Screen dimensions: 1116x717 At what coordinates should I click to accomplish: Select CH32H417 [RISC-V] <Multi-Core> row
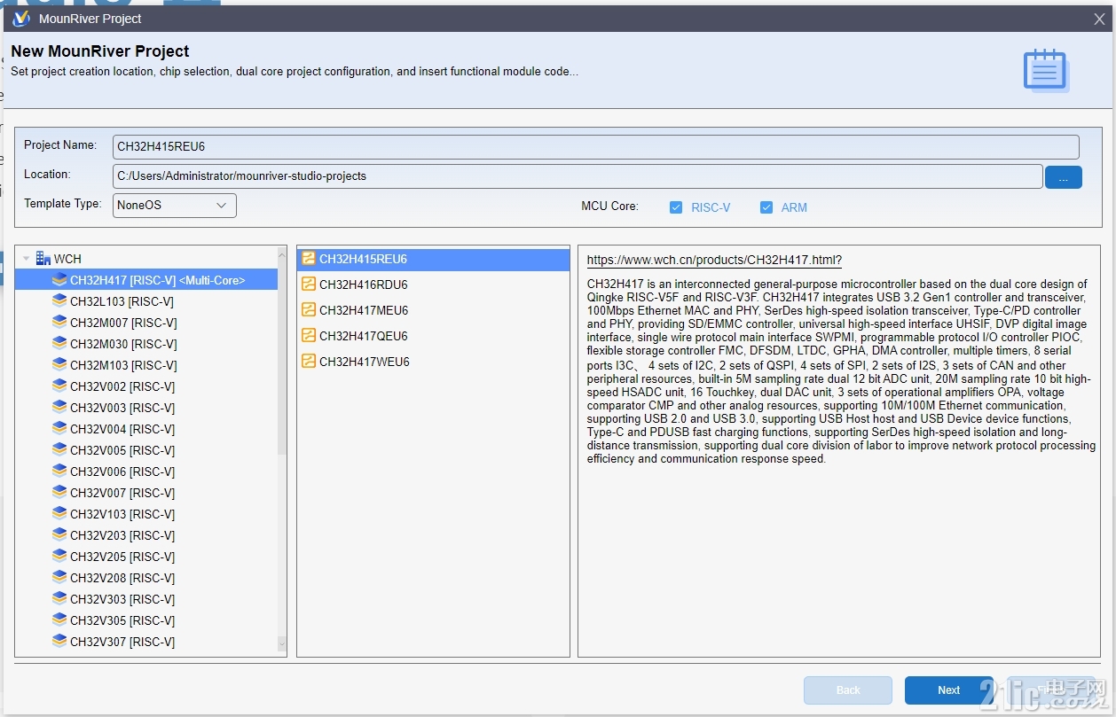[x=146, y=280]
